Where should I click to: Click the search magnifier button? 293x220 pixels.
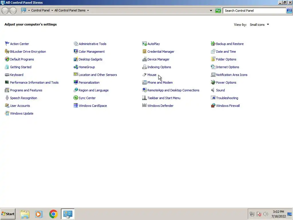tap(289, 11)
